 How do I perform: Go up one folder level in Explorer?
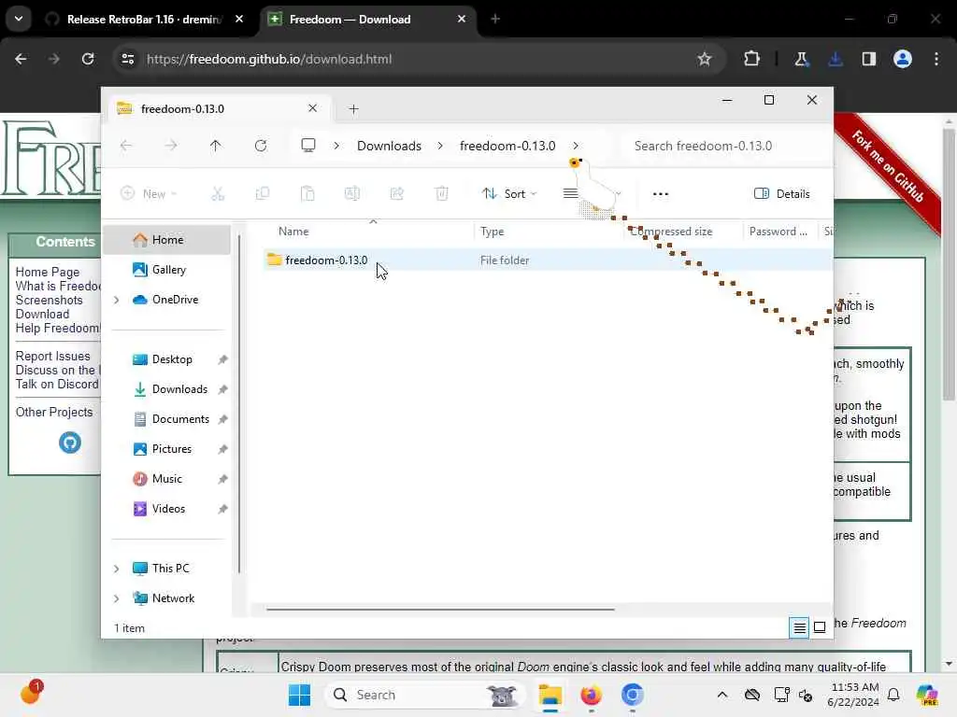[216, 146]
